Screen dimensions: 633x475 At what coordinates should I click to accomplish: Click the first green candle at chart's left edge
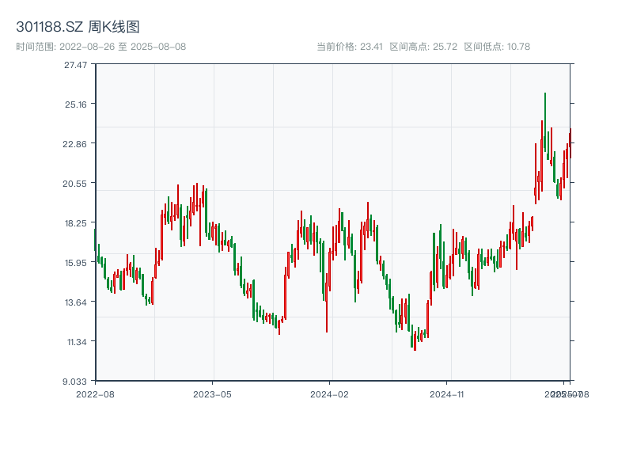click(95, 240)
